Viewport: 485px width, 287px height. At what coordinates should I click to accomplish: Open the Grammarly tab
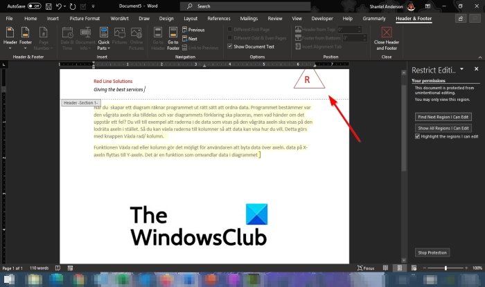pyautogui.click(x=374, y=19)
